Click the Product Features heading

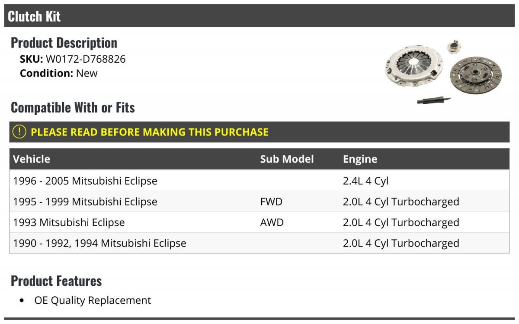click(56, 281)
